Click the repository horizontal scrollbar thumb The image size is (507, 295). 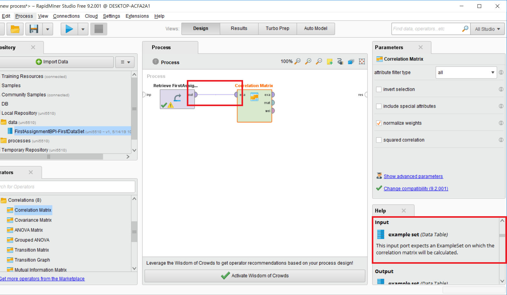click(x=51, y=157)
